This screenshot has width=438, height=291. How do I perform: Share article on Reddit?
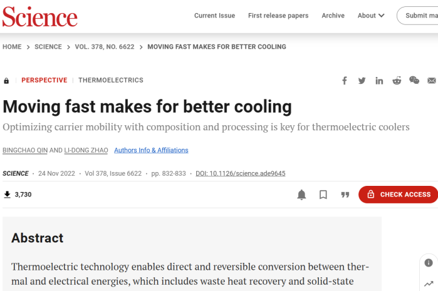click(397, 81)
